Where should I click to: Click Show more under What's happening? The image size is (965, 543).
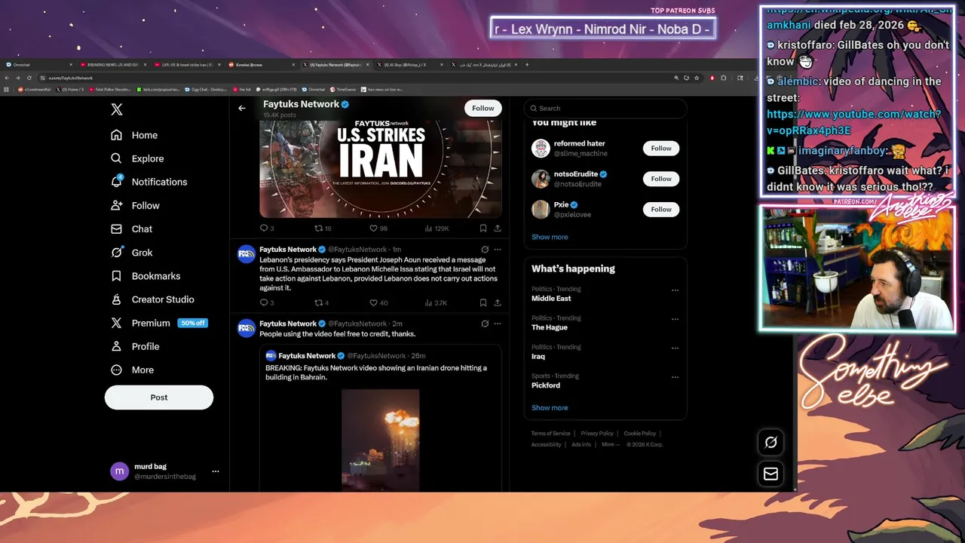[550, 407]
